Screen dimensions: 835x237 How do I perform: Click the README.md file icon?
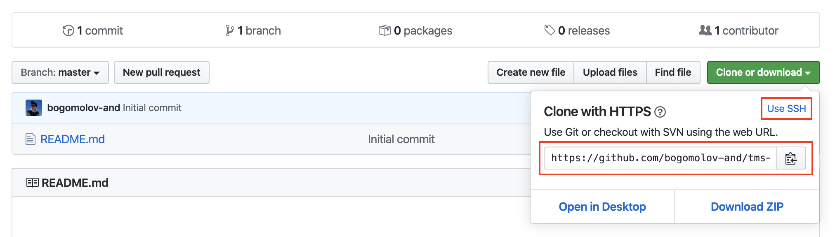pos(31,139)
